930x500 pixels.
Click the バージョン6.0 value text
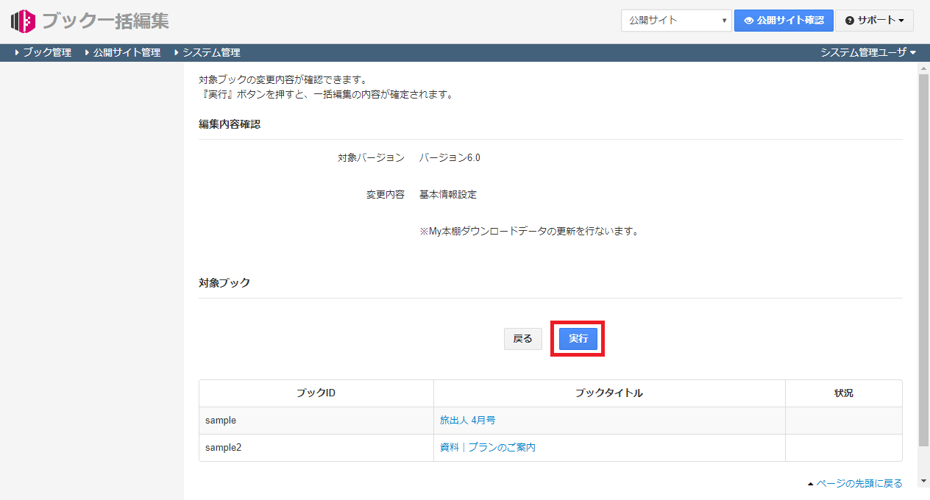(x=450, y=157)
